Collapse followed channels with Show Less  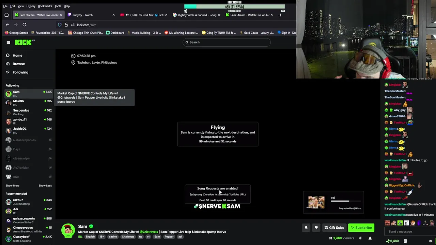point(45,186)
